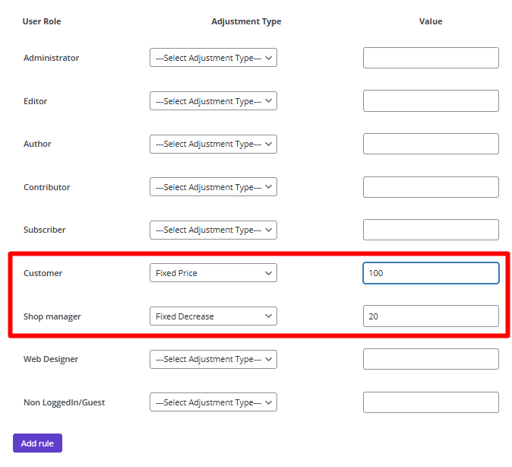The width and height of the screenshot is (512, 467).
Task: Click the Non LoggedIn/Guest value input
Action: click(431, 402)
